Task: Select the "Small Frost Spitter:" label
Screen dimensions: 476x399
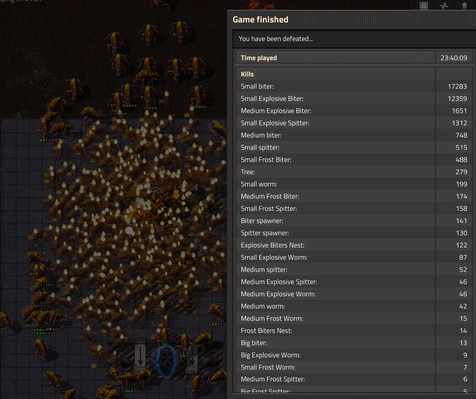Action: 269,208
